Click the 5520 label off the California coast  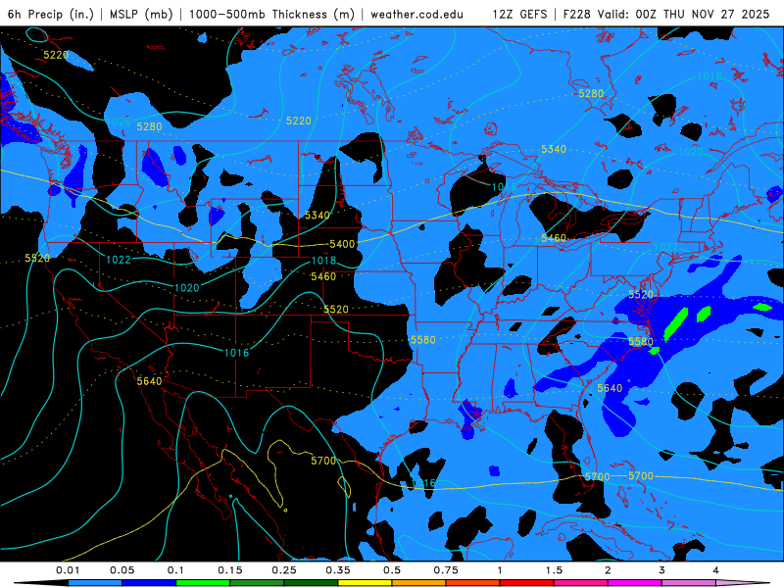pos(37,258)
